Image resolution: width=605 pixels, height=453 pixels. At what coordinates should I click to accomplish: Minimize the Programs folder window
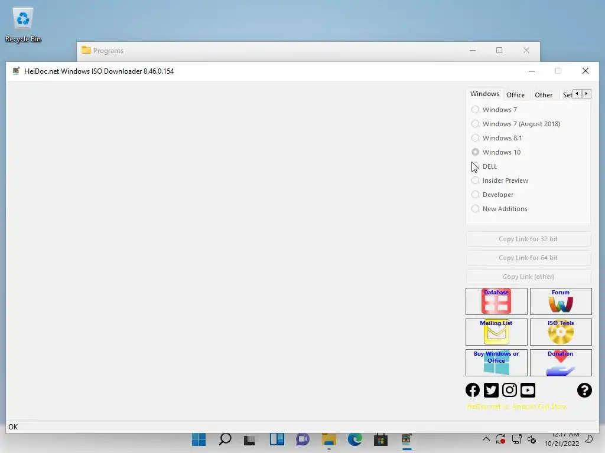[473, 51]
